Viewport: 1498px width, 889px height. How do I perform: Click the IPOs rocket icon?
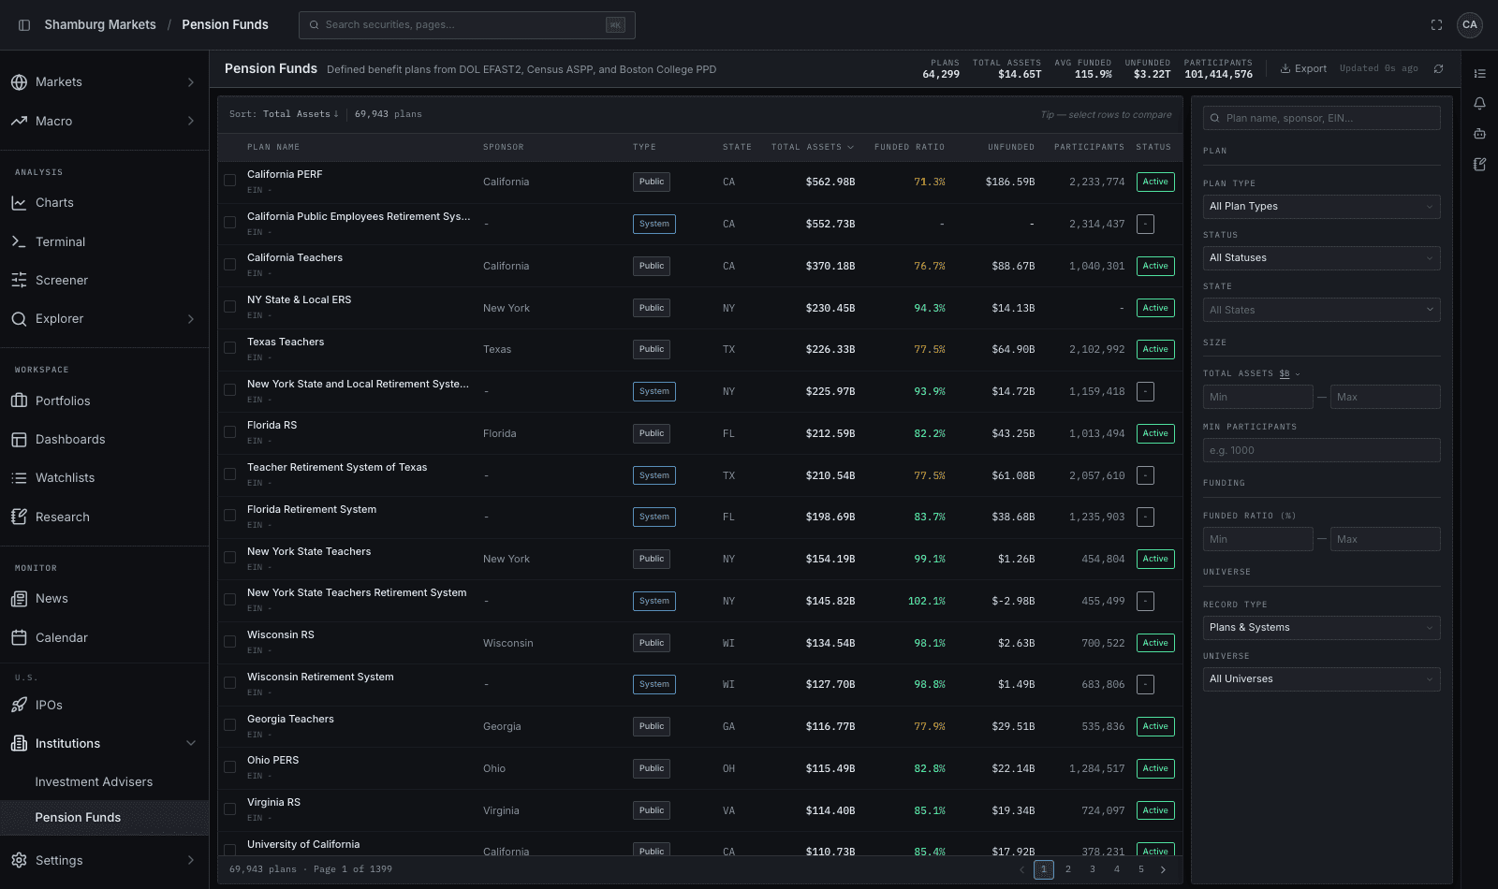click(19, 705)
